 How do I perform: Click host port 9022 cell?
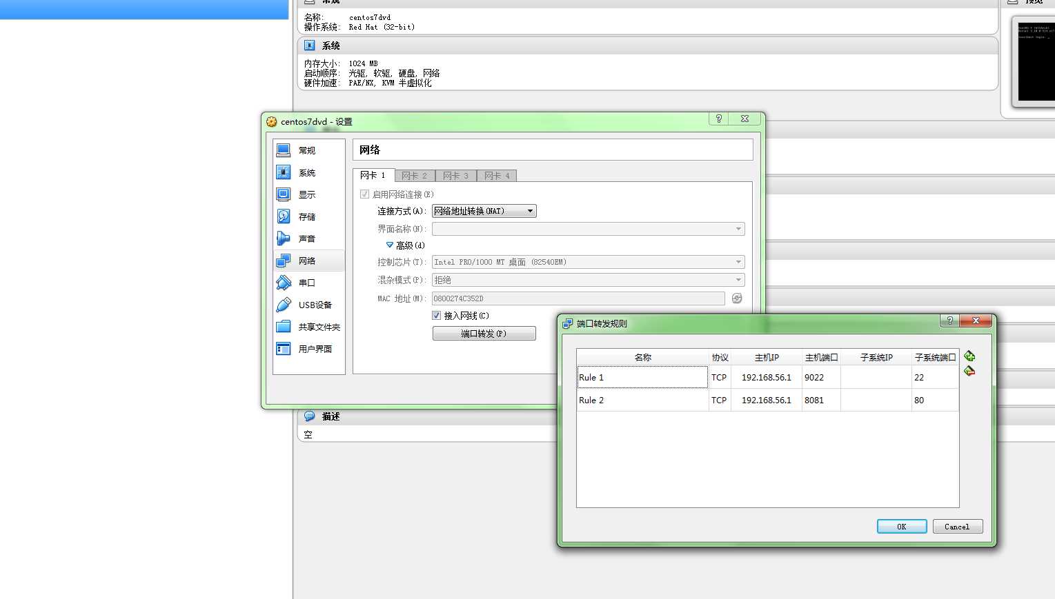(821, 377)
